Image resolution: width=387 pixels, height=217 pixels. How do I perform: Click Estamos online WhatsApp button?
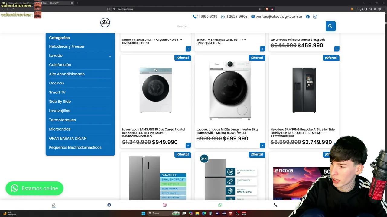point(34,188)
